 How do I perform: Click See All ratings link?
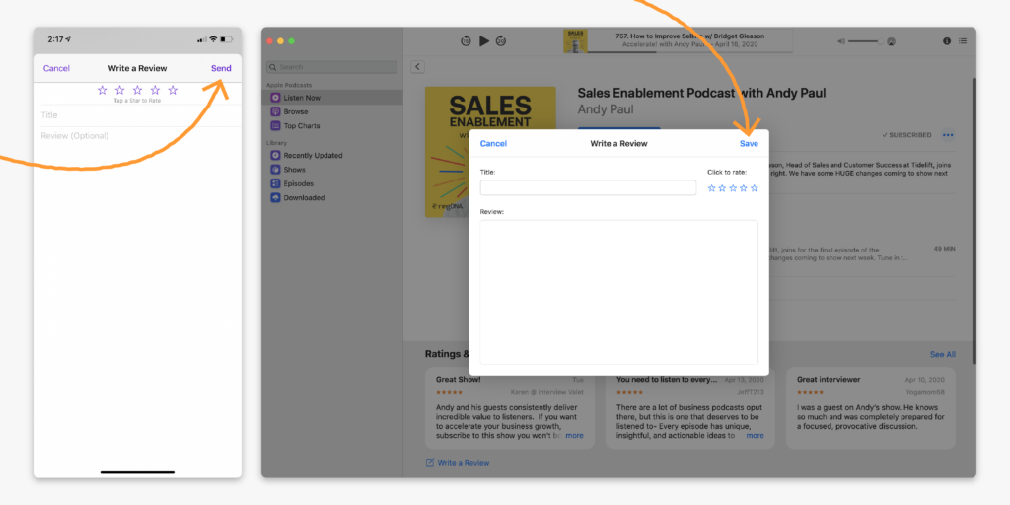(x=942, y=354)
